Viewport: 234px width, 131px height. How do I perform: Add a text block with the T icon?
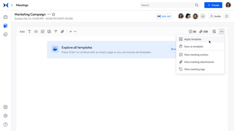[29, 32]
